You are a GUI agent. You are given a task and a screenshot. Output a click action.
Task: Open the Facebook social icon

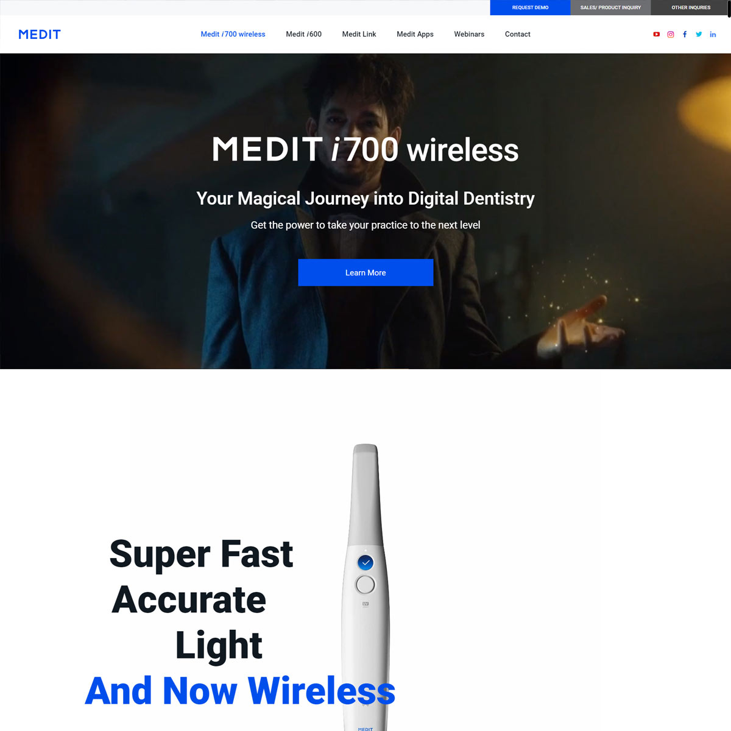pos(685,34)
